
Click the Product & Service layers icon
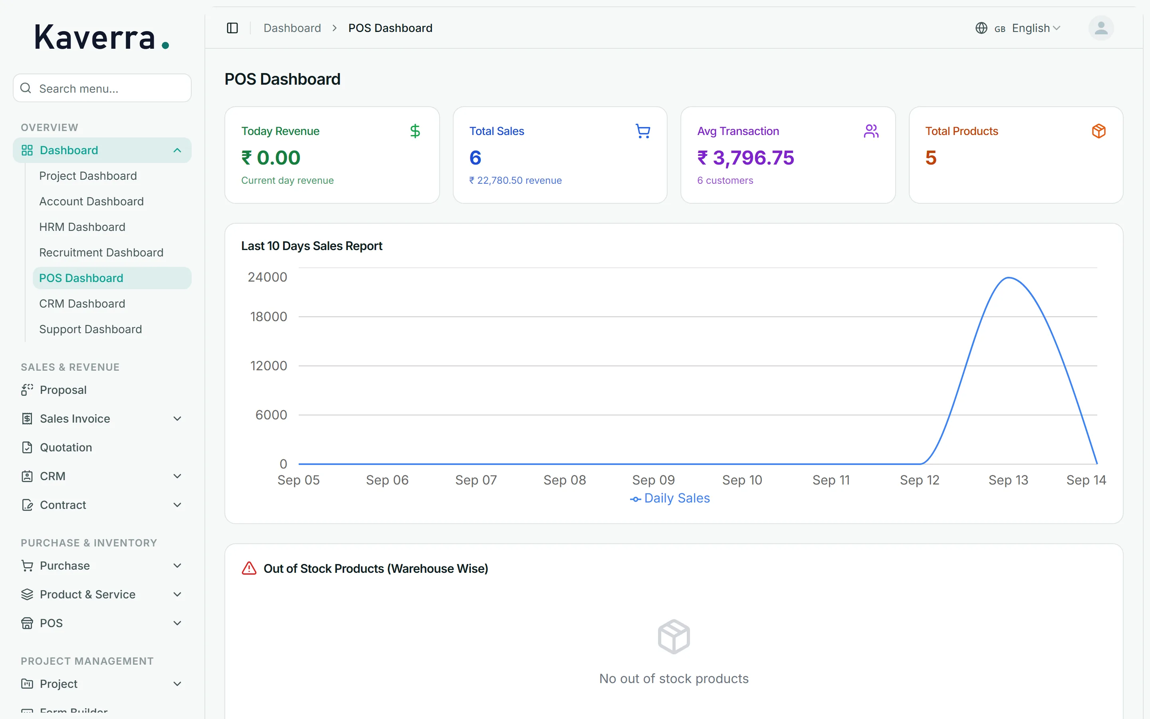pyautogui.click(x=27, y=594)
